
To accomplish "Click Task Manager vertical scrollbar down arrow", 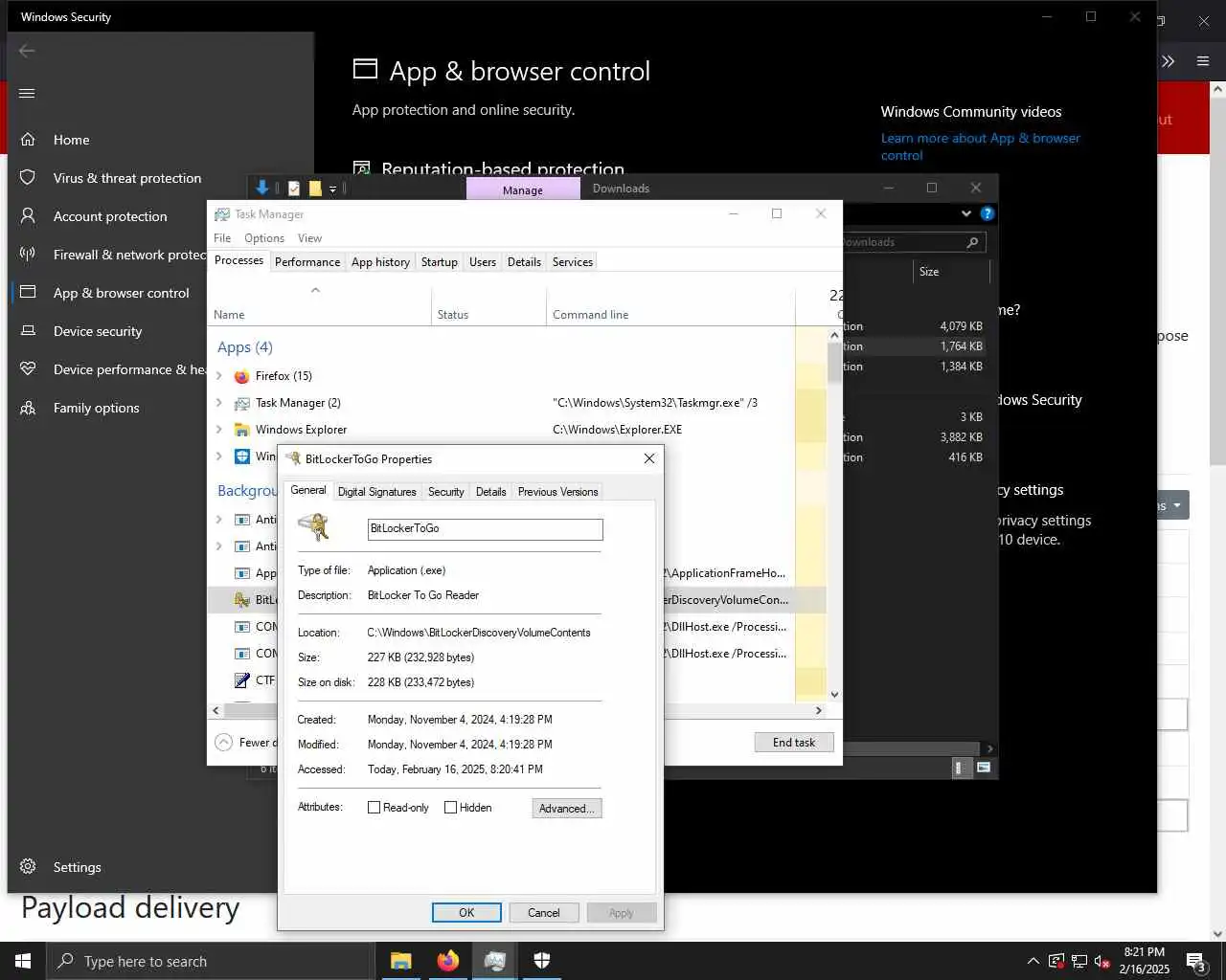I will pyautogui.click(x=834, y=695).
